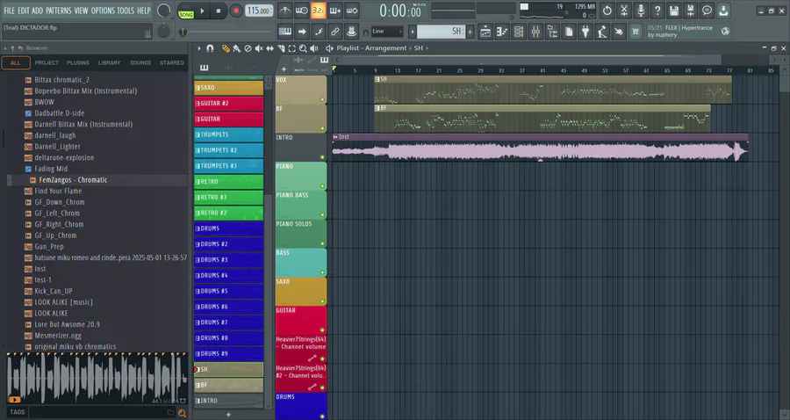Click the stamp tool icon
Image resolution: width=790 pixels, height=420 pixels.
(352, 32)
